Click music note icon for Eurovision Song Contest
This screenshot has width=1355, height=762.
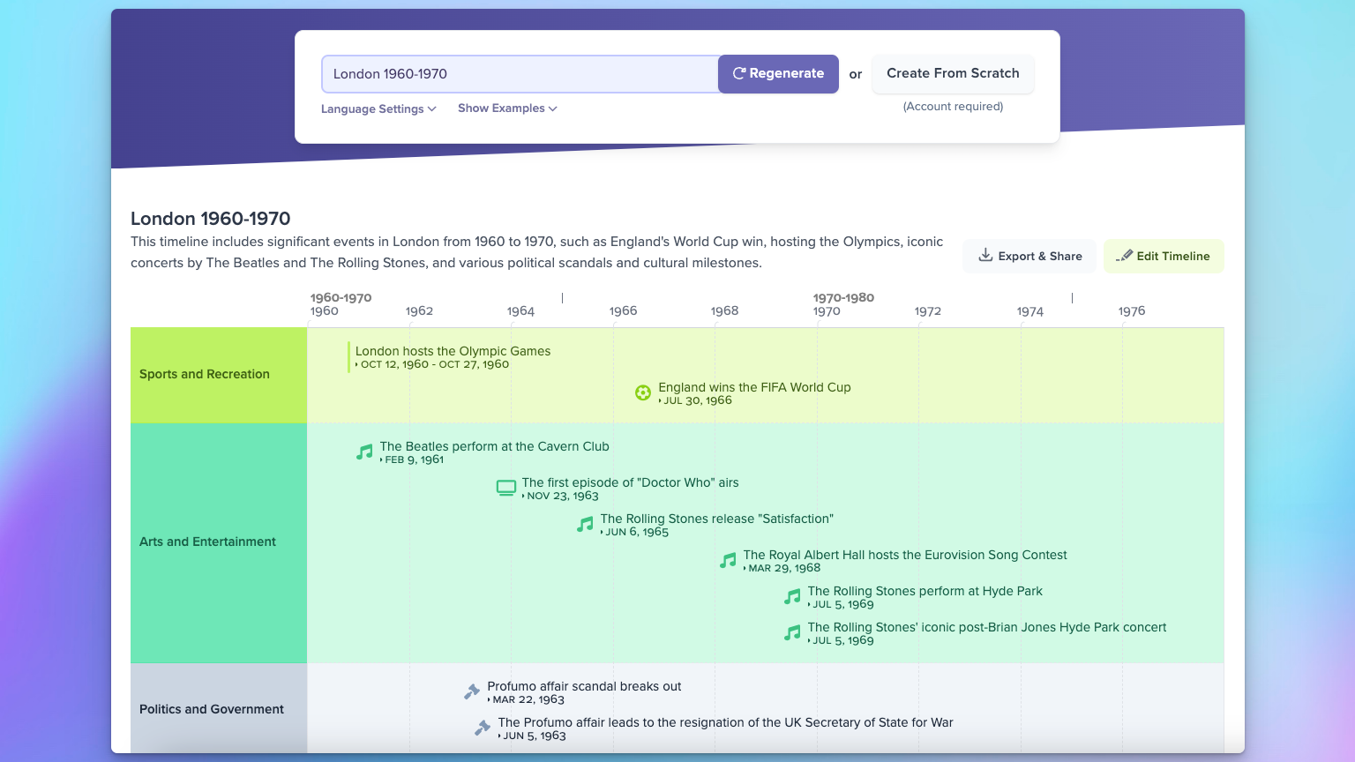pyautogui.click(x=728, y=561)
